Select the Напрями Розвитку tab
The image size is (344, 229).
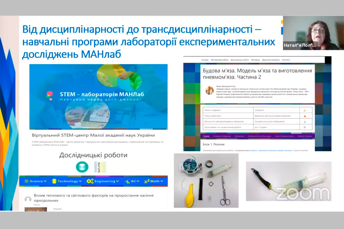305,136
